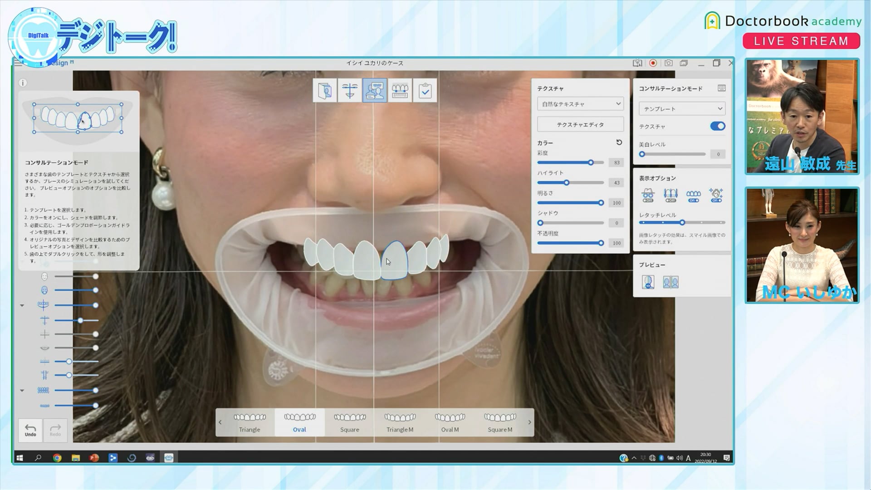Open the teeth measurement ruler step

pyautogui.click(x=400, y=91)
